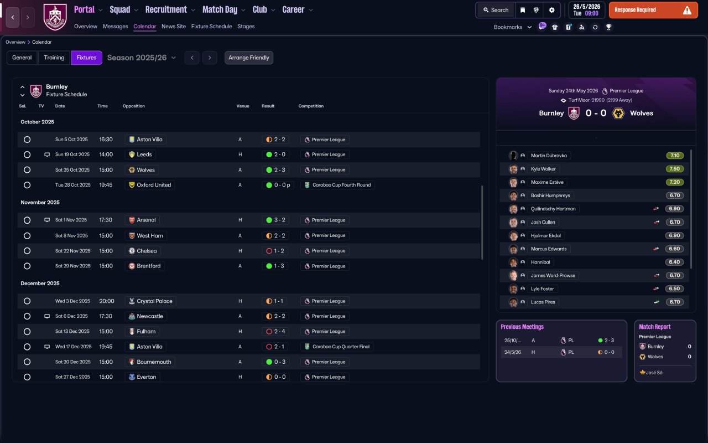Screen dimensions: 708x443
Task: Switch to the Training calendar tab
Action: tap(54, 58)
